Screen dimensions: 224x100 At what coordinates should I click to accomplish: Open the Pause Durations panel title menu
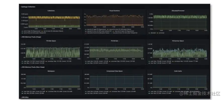(x=114, y=11)
